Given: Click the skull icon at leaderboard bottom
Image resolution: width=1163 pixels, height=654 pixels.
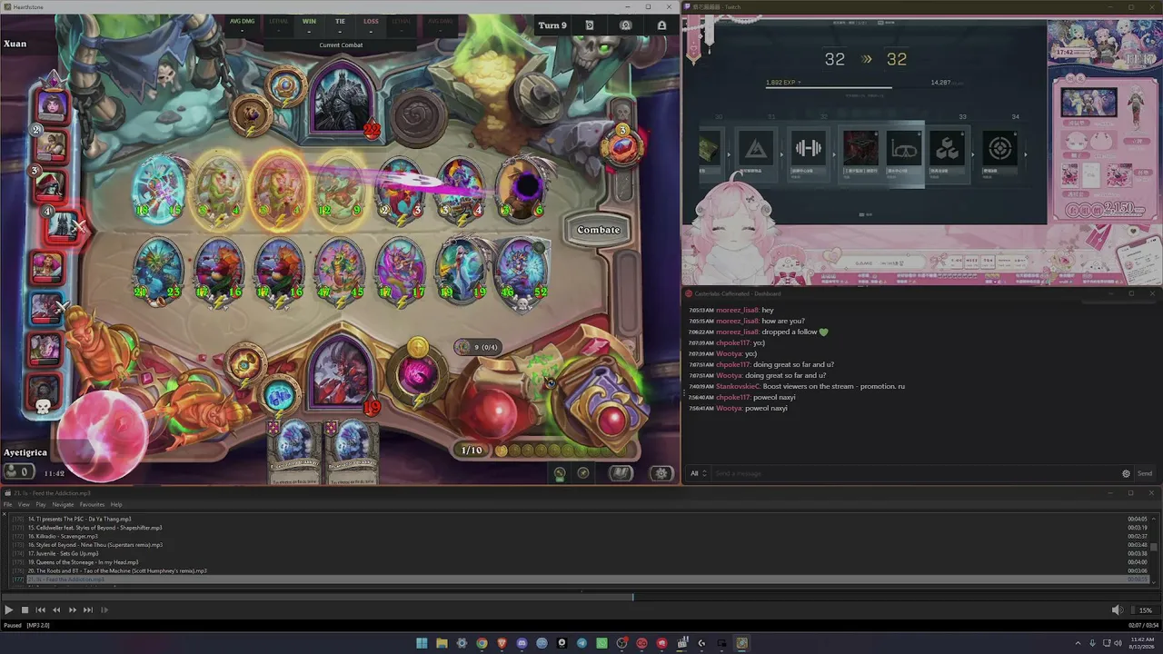Looking at the screenshot, I should tap(43, 405).
